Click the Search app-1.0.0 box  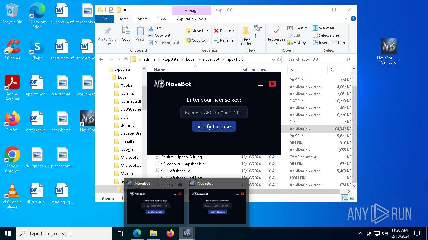(319, 59)
